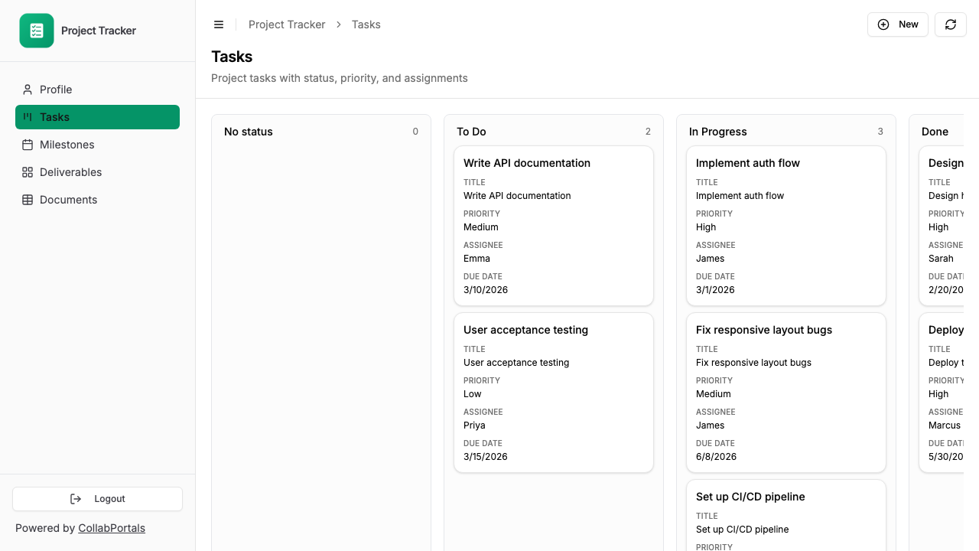Open the CollabPortals link

[112, 528]
